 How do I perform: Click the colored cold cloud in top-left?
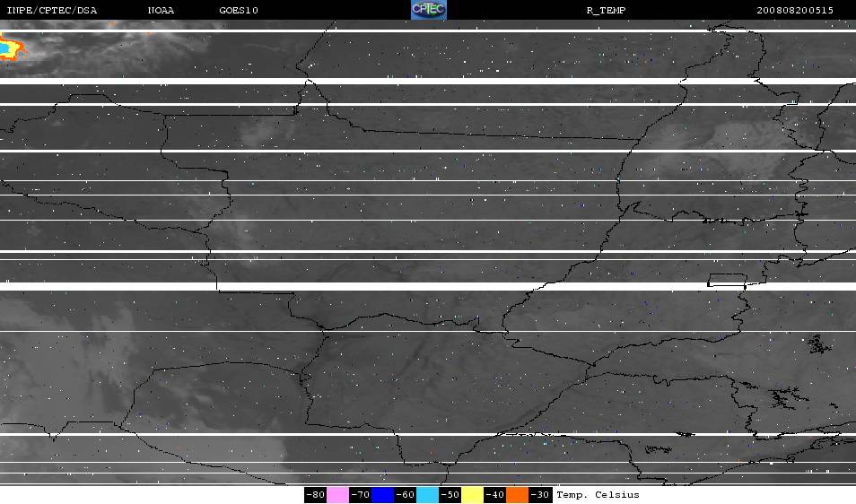(11, 46)
